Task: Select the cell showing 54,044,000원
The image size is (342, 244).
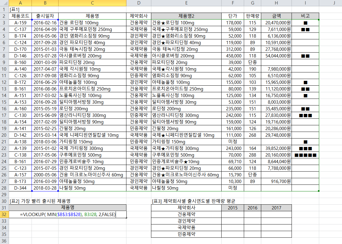Action: click(x=276, y=56)
